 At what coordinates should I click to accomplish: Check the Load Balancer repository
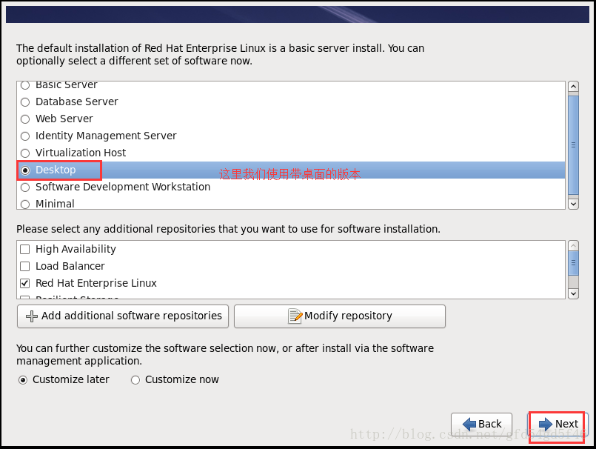tap(25, 267)
